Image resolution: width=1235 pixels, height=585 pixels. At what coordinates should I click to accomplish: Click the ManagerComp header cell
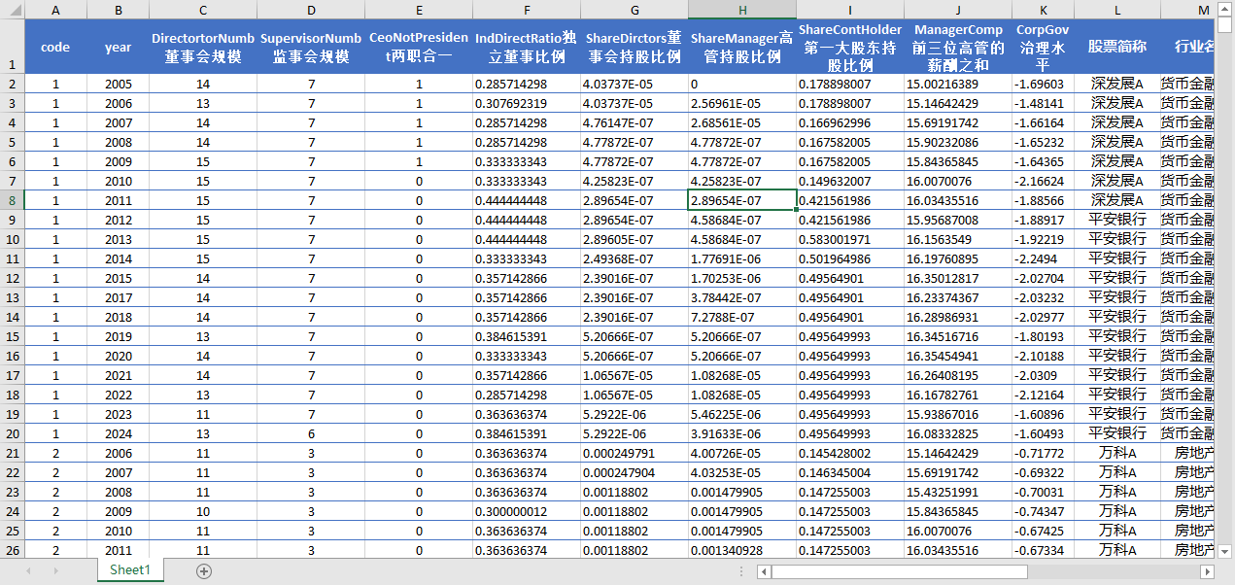click(958, 47)
